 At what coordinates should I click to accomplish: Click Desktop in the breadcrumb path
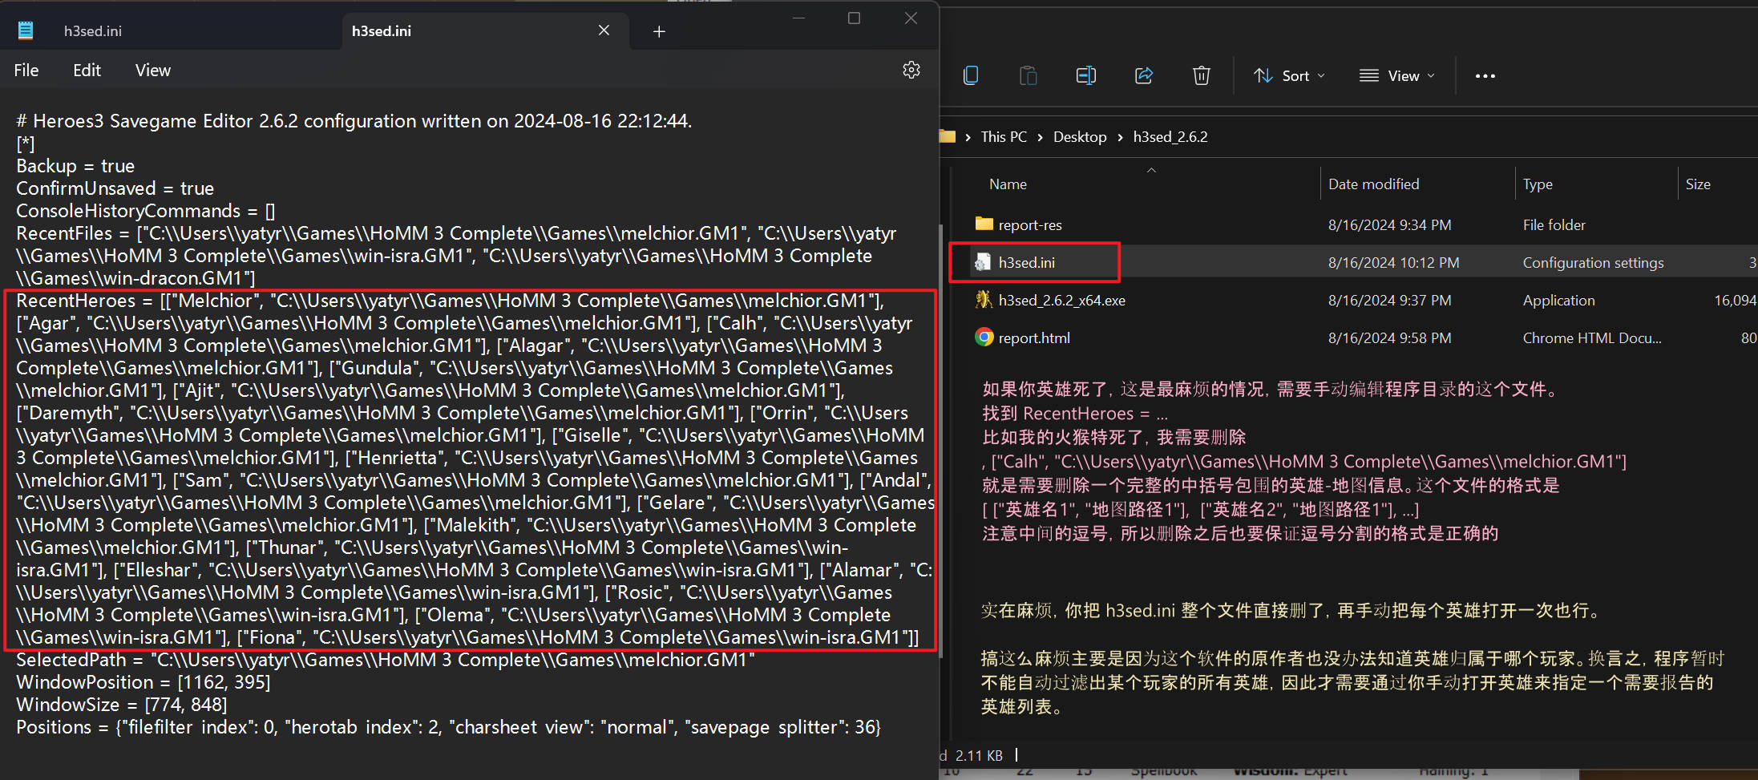click(x=1080, y=137)
